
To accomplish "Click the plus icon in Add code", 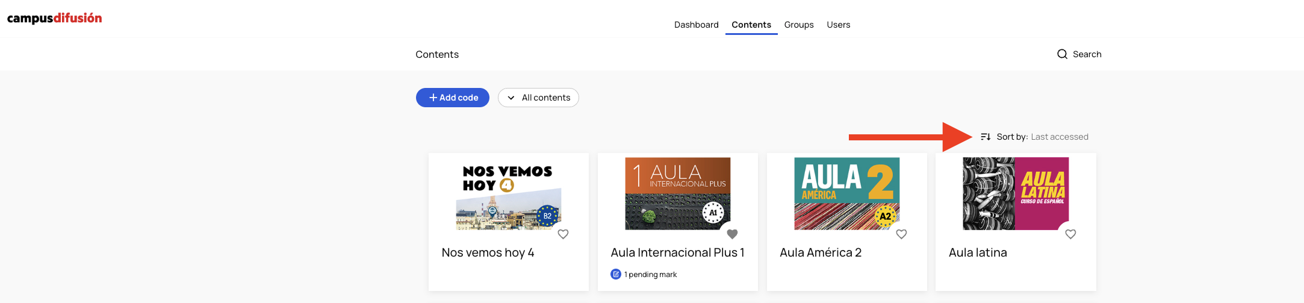I will click(433, 98).
